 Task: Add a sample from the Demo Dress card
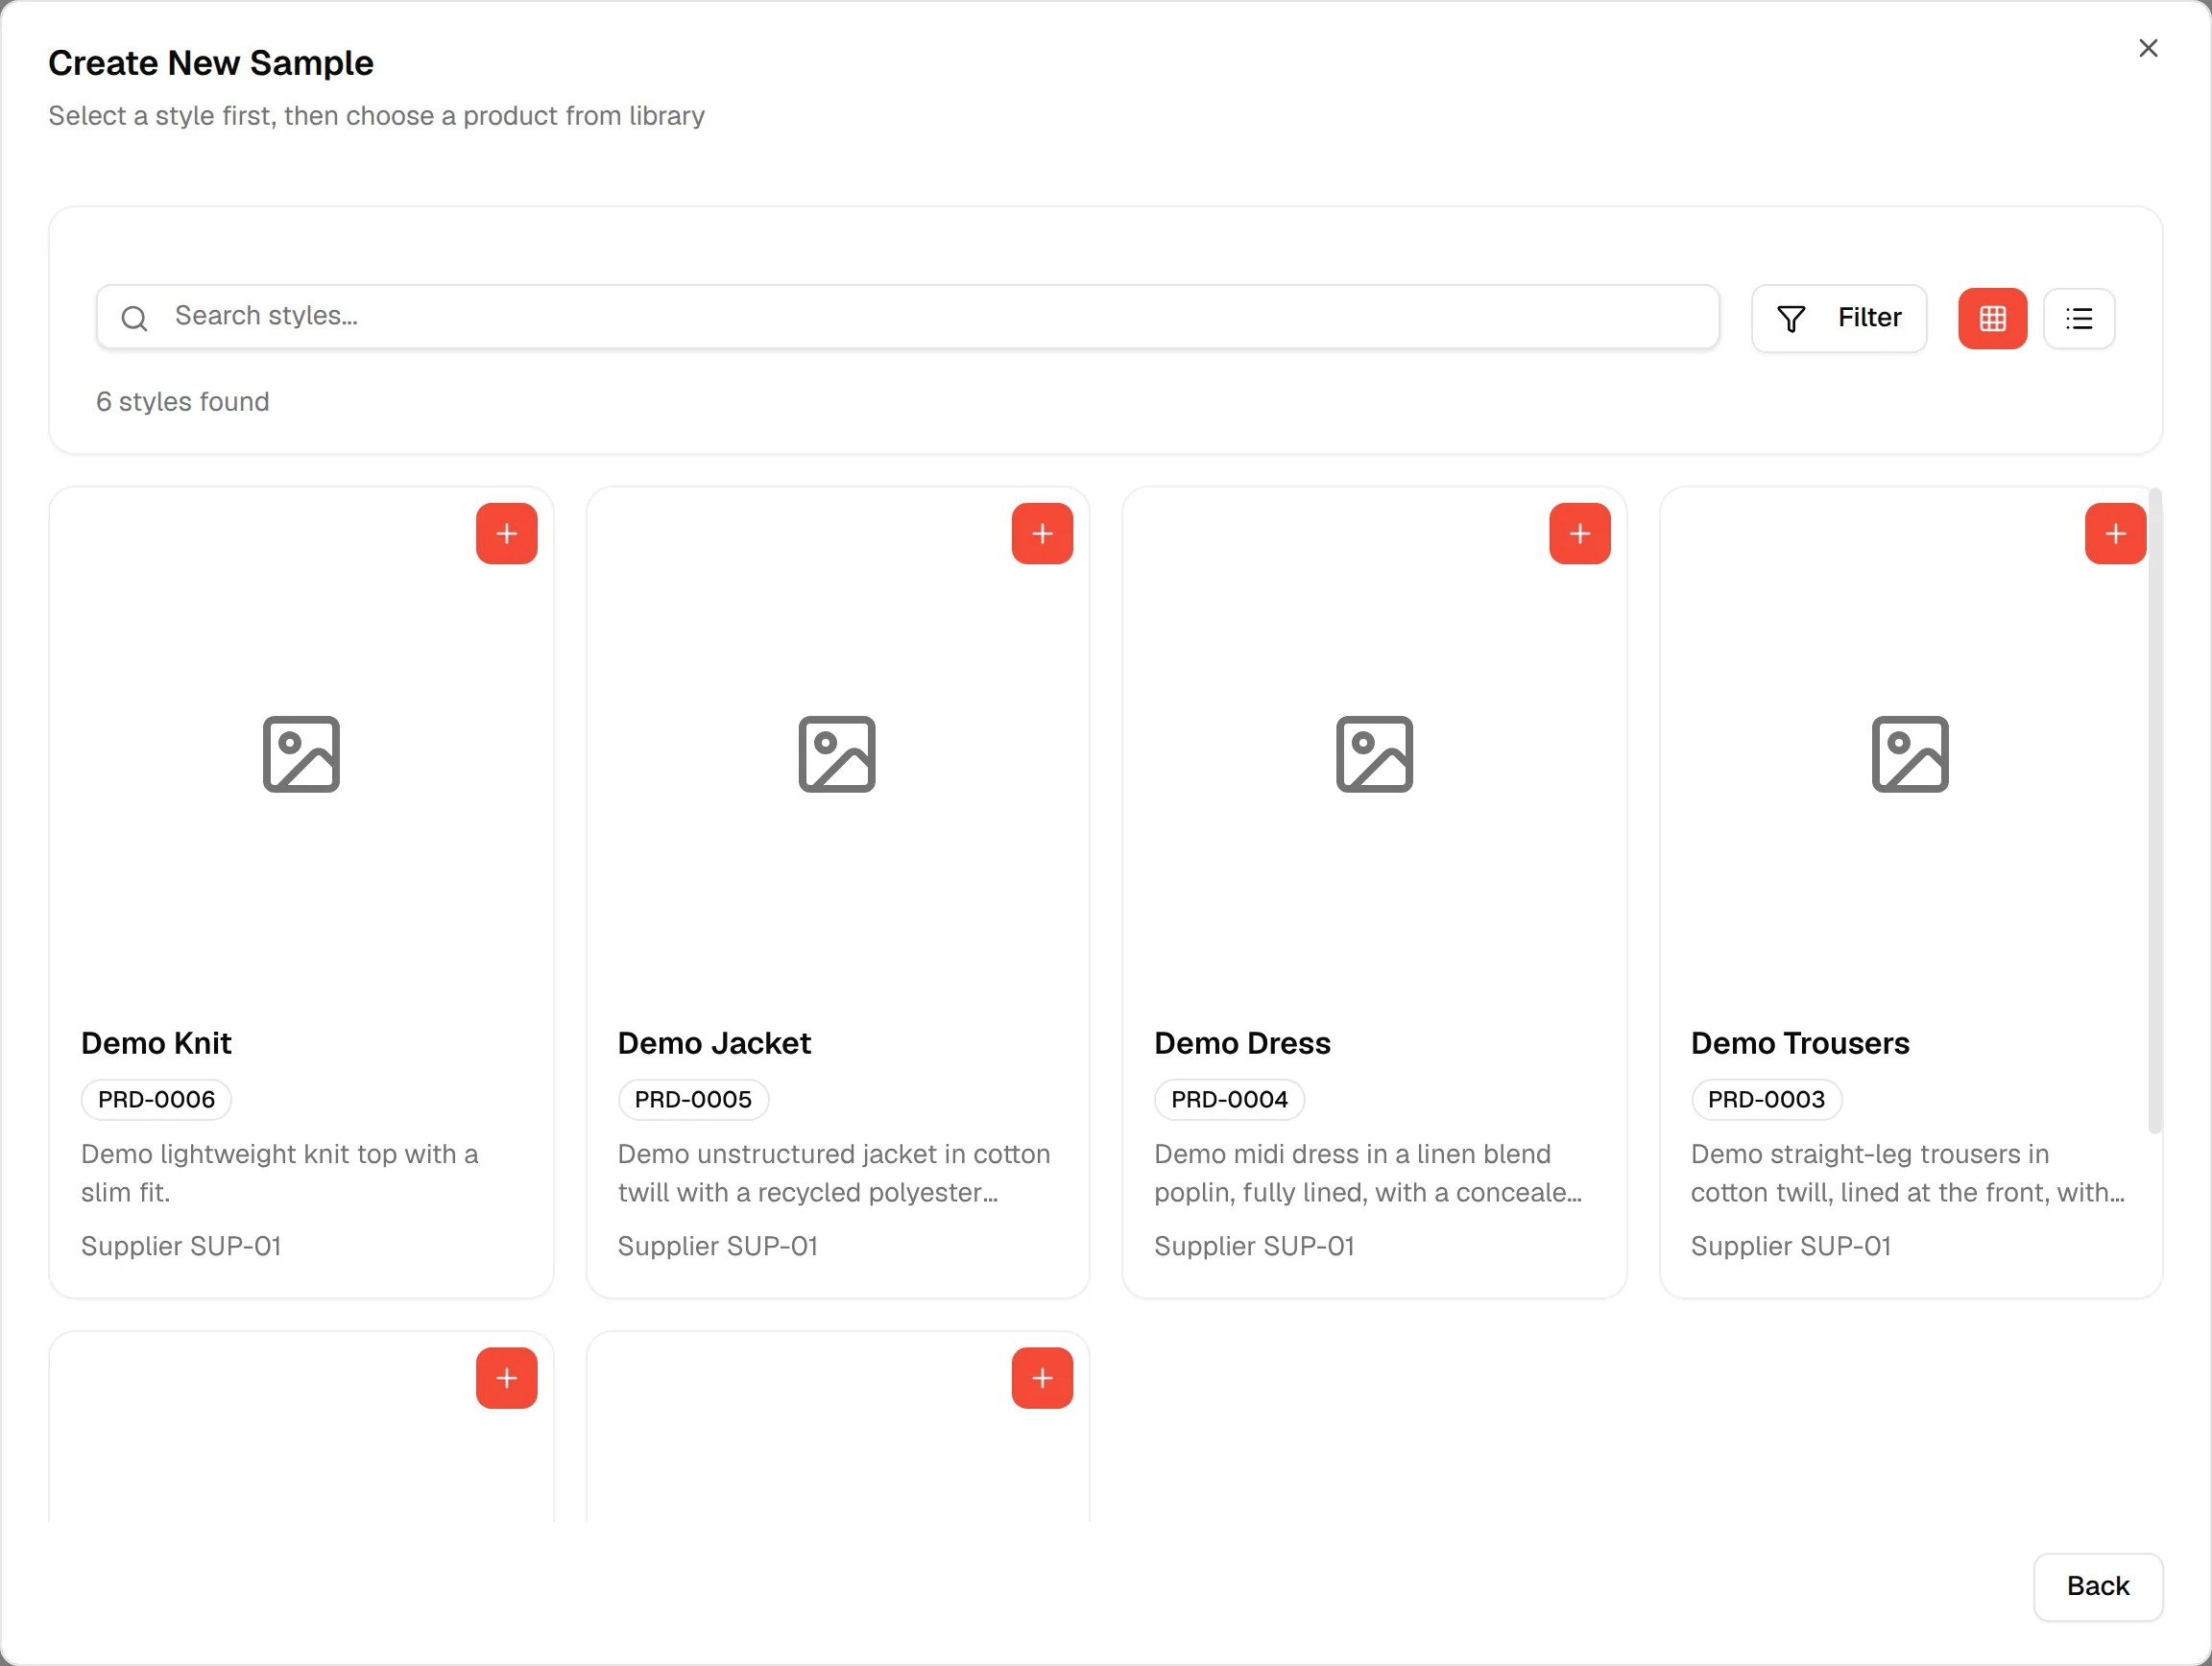1579,534
